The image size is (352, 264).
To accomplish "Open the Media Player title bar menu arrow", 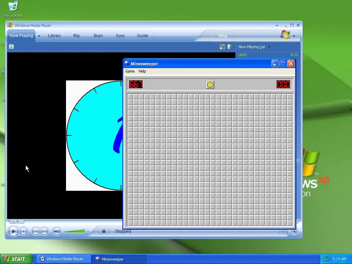I will [277, 25].
